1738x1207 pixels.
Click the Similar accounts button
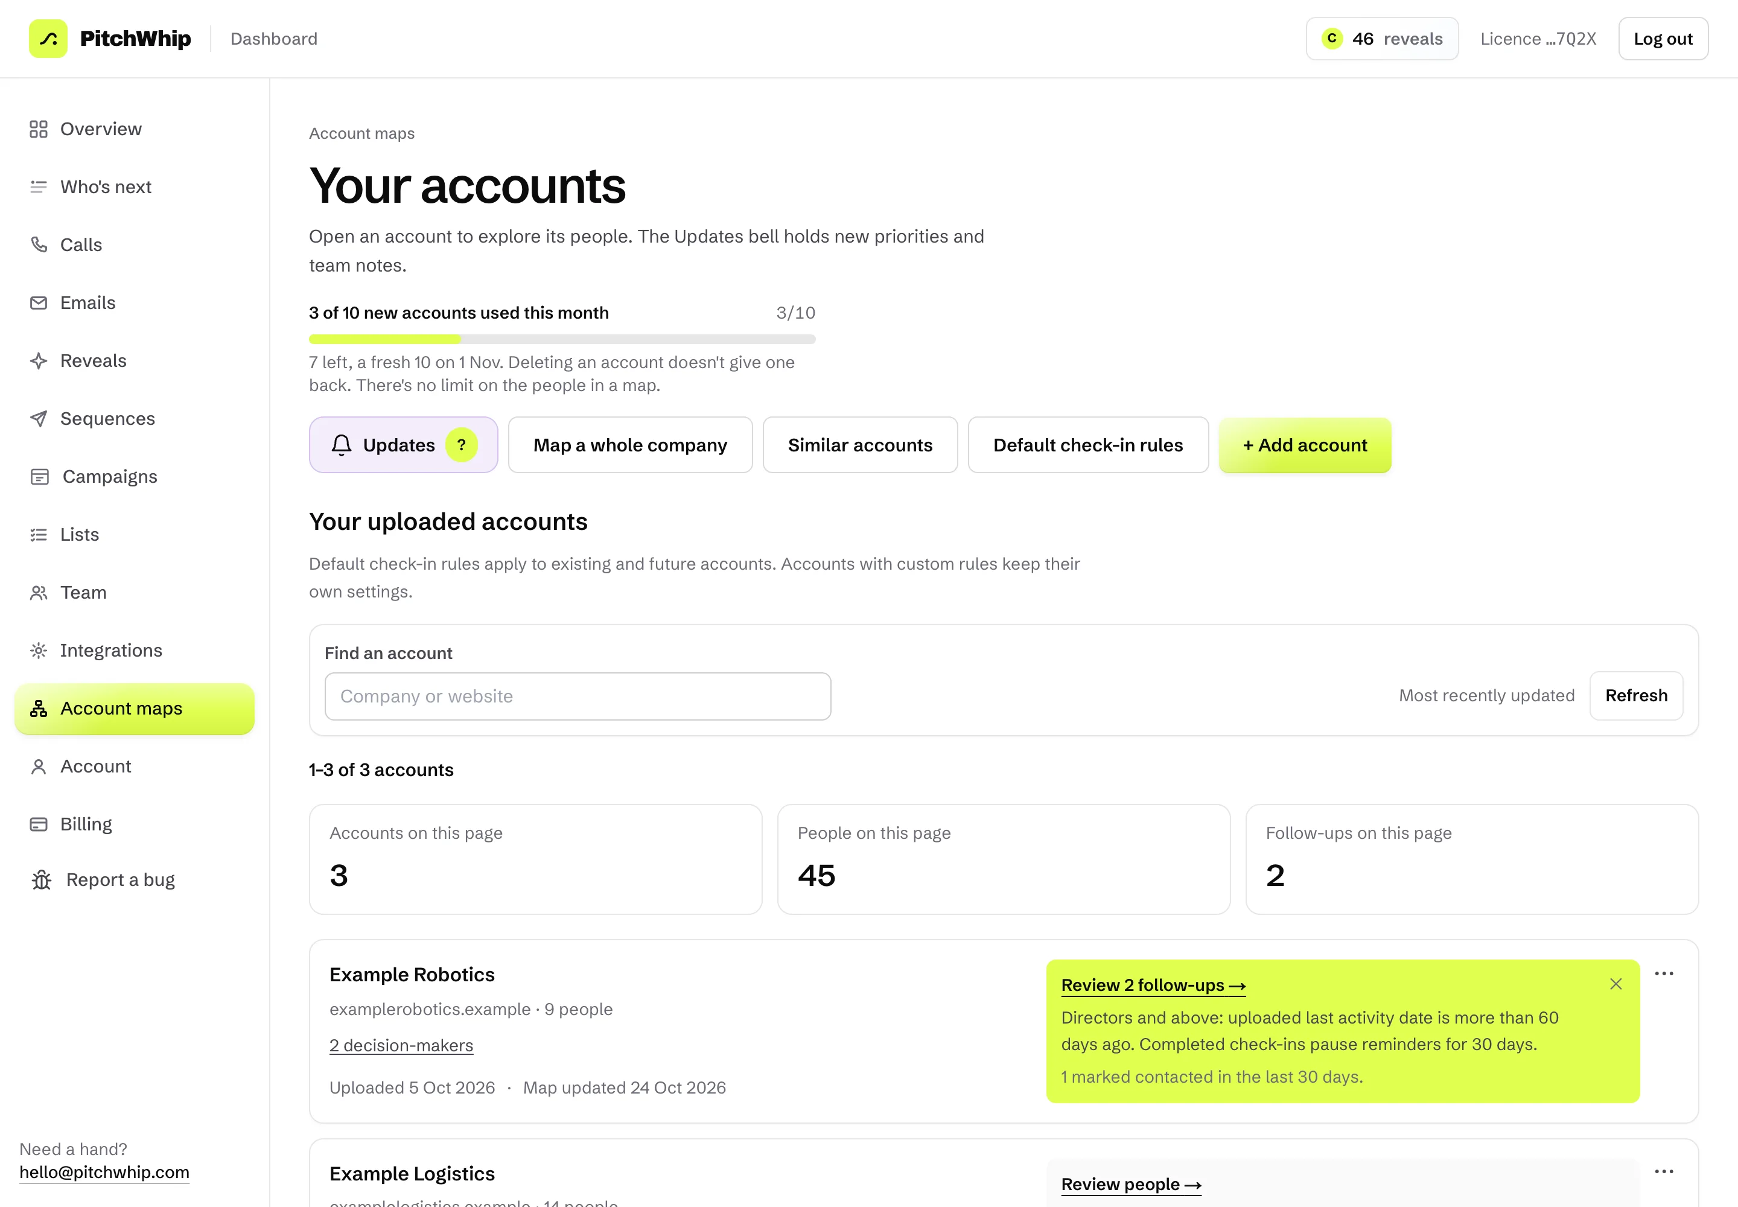pos(860,445)
